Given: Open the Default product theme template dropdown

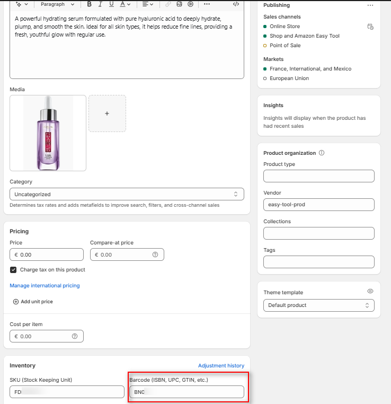Looking at the screenshot, I should coord(318,305).
